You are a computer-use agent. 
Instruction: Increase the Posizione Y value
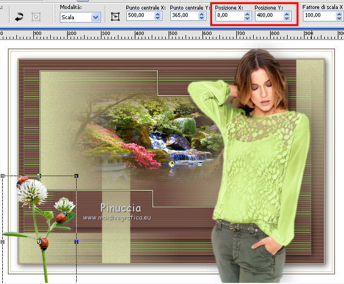click(286, 14)
